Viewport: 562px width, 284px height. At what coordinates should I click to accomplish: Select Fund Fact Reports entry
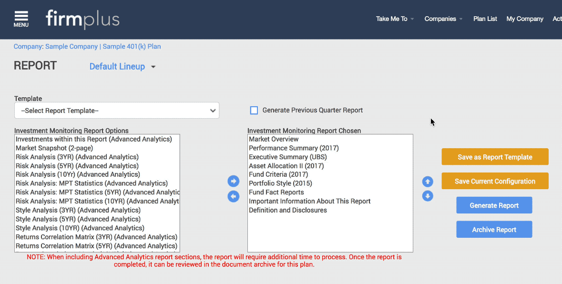(x=330, y=193)
